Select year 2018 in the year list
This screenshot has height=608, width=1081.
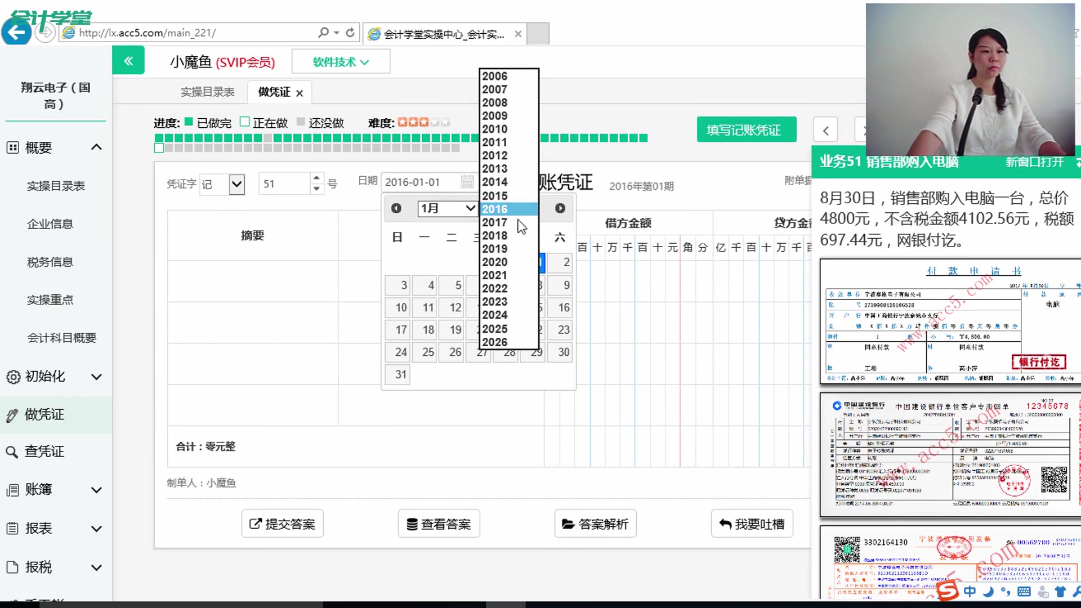click(494, 235)
